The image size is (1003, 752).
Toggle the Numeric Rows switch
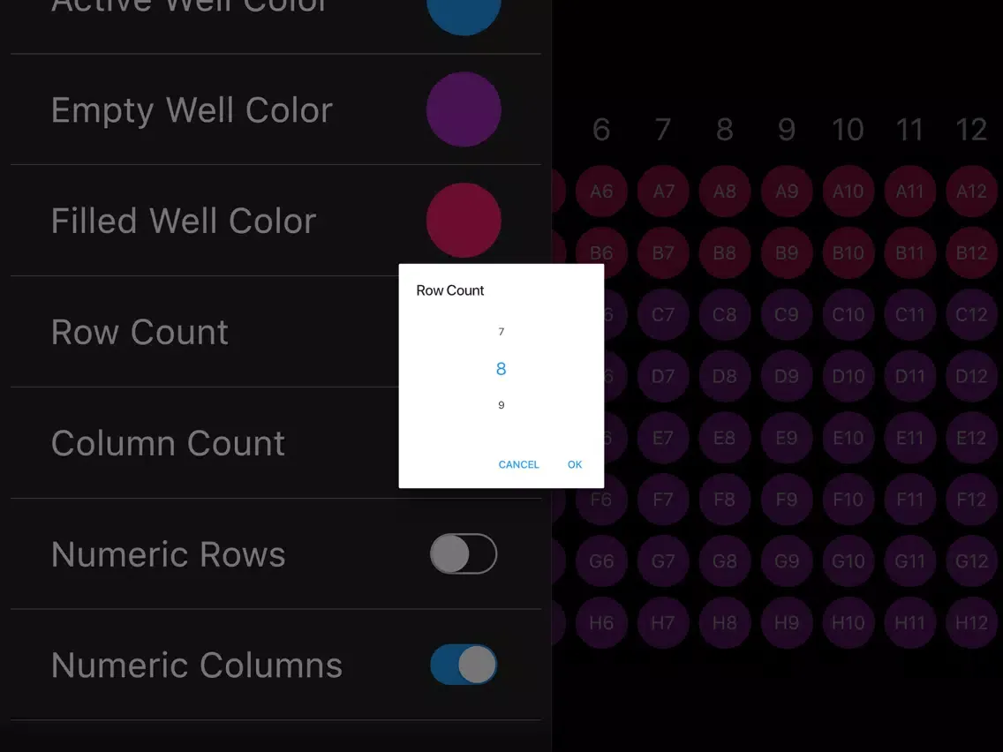[x=464, y=554]
